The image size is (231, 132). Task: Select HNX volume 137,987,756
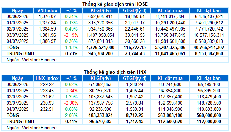[x=100, y=103]
